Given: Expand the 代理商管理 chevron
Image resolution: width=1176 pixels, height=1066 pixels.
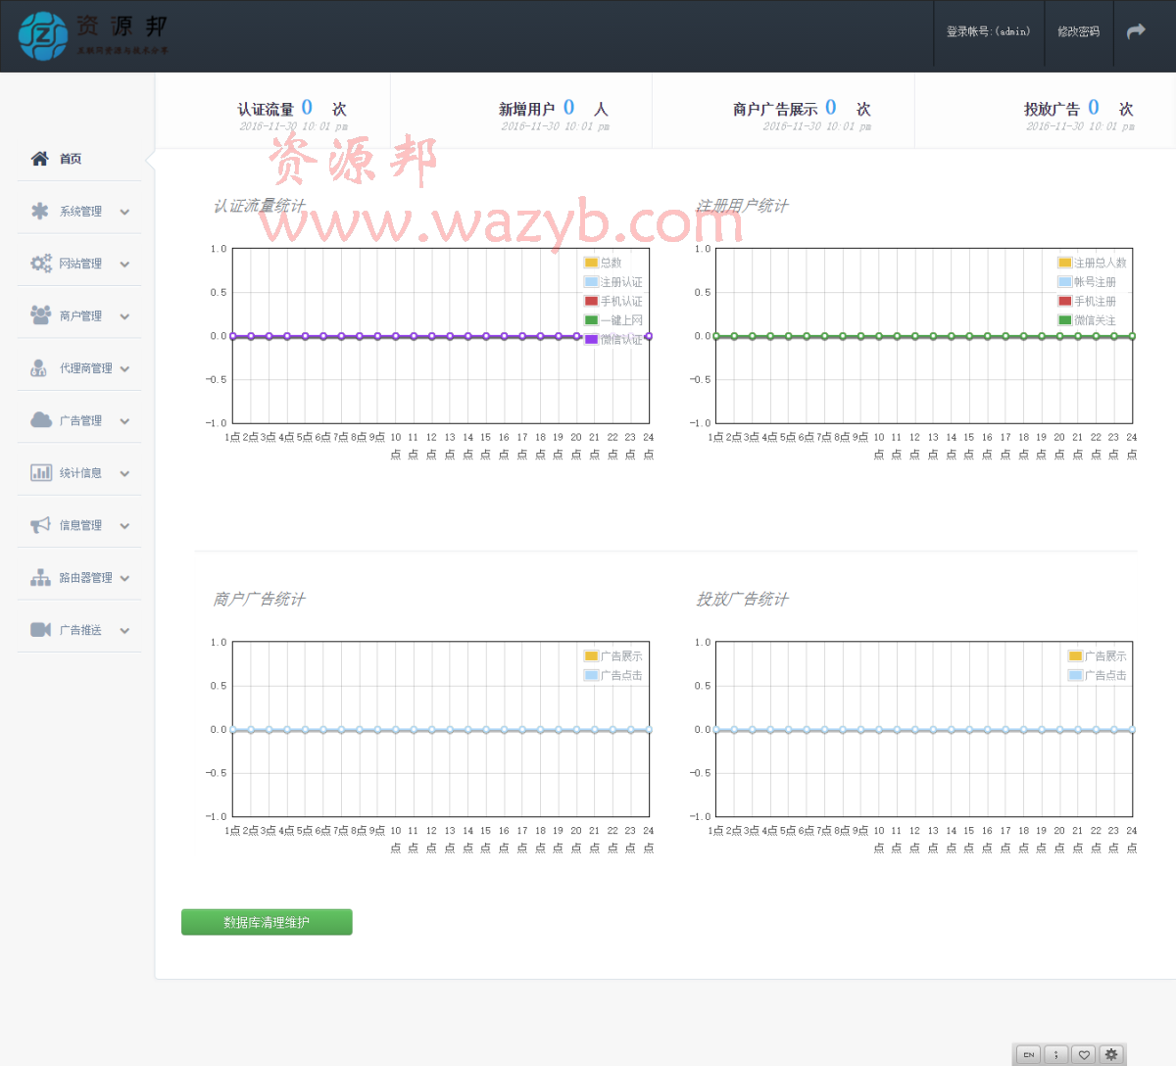Looking at the screenshot, I should [x=124, y=369].
